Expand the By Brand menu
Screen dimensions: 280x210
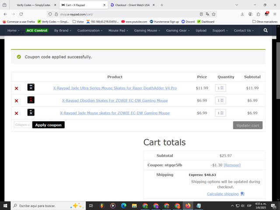coord(63,30)
